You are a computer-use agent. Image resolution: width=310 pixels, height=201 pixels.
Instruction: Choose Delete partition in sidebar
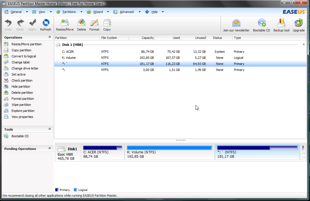[22, 93]
